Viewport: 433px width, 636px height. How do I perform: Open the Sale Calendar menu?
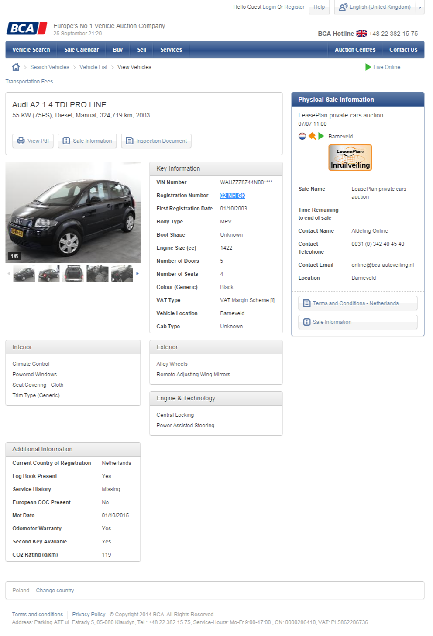[81, 50]
